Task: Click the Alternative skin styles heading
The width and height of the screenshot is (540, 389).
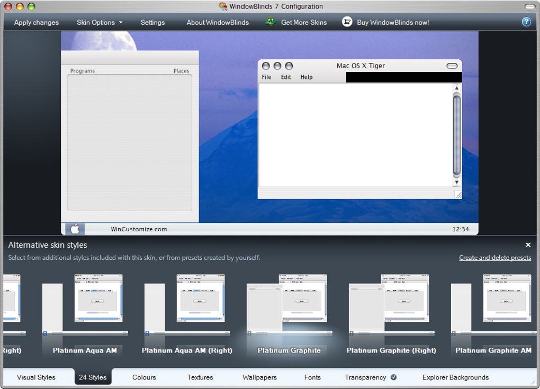Action: pos(48,245)
